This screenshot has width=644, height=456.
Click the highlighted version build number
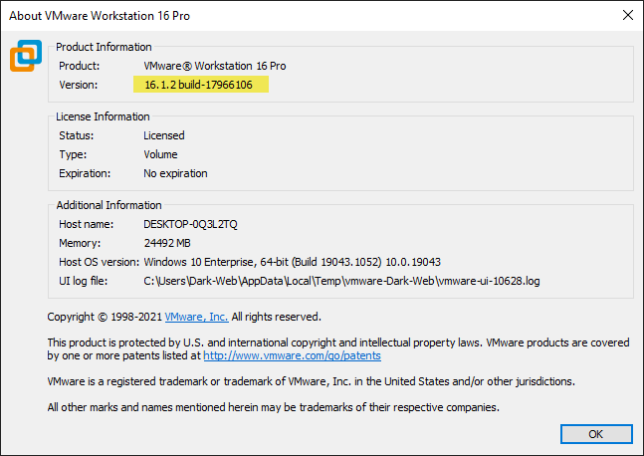(199, 85)
